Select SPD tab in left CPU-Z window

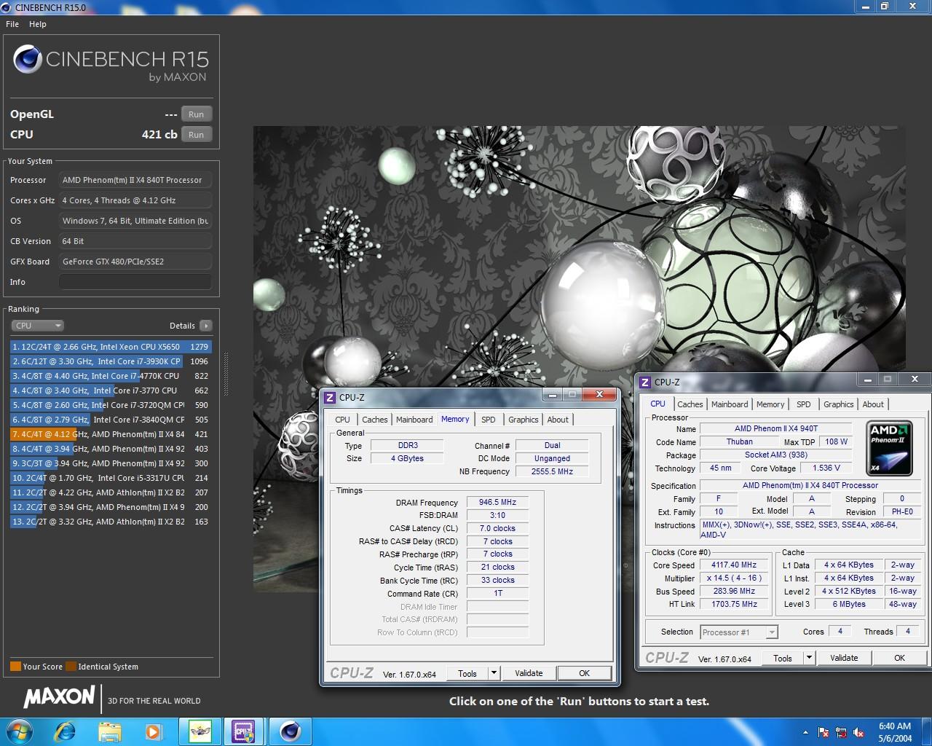(x=489, y=420)
